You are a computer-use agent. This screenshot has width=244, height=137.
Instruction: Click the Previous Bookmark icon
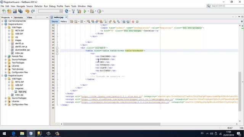(110, 22)
